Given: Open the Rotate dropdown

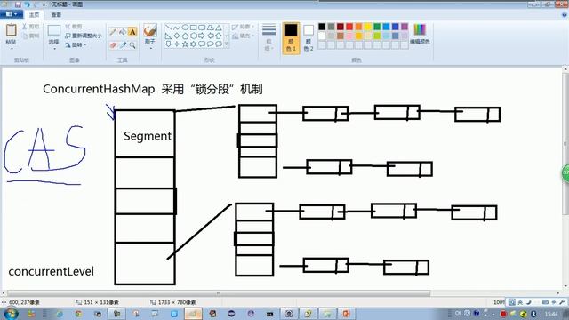Looking at the screenshot, I should tap(76, 44).
